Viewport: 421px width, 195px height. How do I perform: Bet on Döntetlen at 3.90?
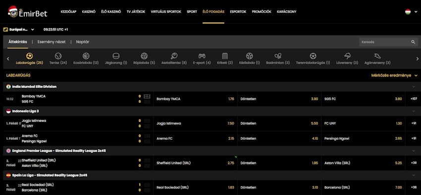pos(279,99)
